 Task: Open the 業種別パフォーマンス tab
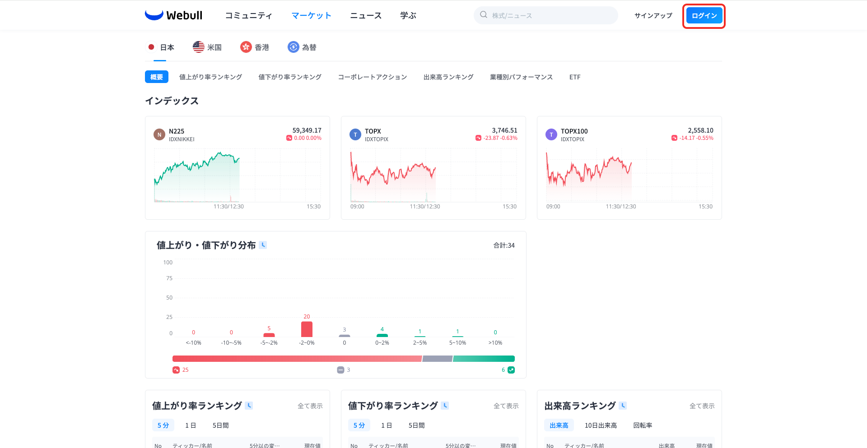(x=521, y=77)
